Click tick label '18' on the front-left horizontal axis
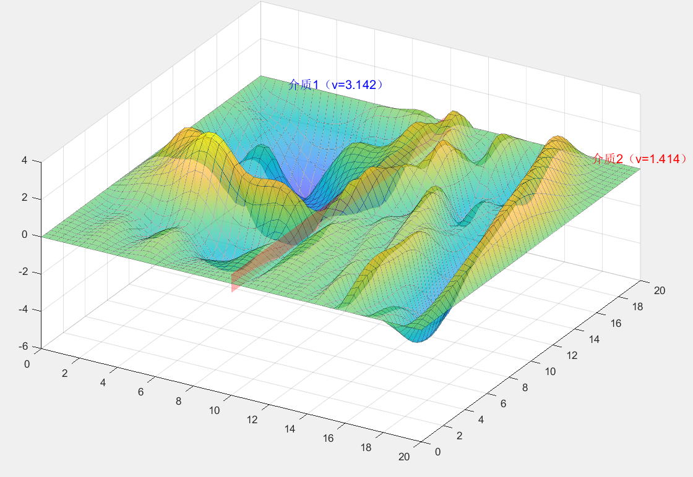This screenshot has width=693, height=477. 366,447
